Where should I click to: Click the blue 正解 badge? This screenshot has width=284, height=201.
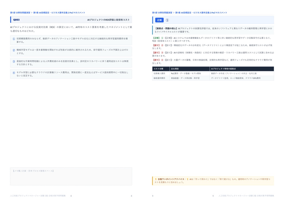pyautogui.click(x=159, y=20)
